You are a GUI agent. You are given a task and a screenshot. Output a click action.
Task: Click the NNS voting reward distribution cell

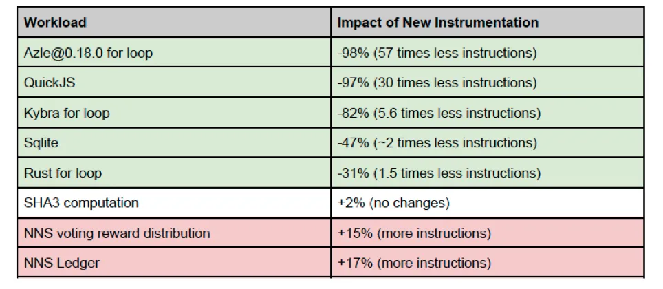tap(117, 233)
